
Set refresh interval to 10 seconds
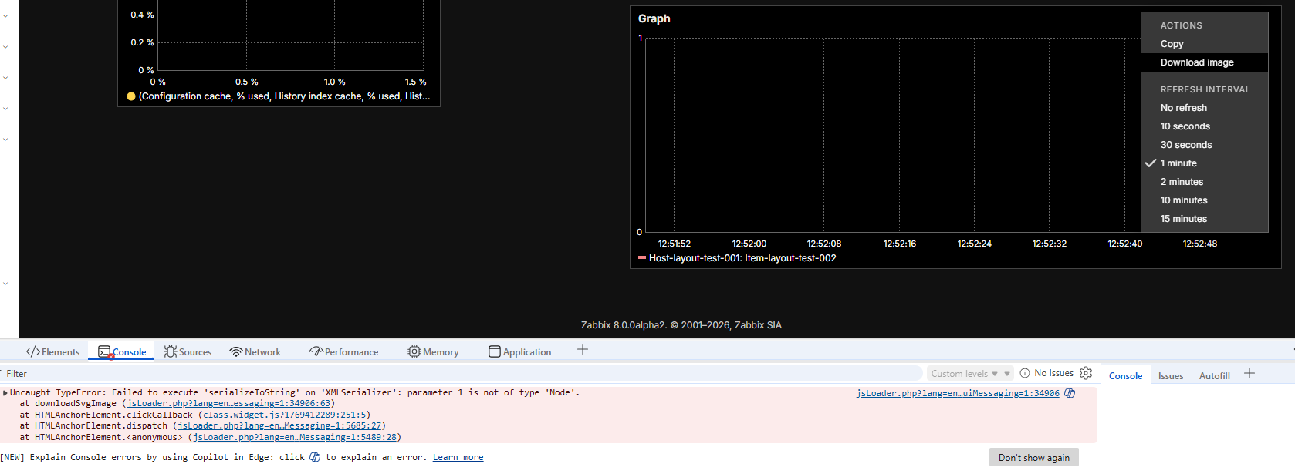tap(1185, 126)
